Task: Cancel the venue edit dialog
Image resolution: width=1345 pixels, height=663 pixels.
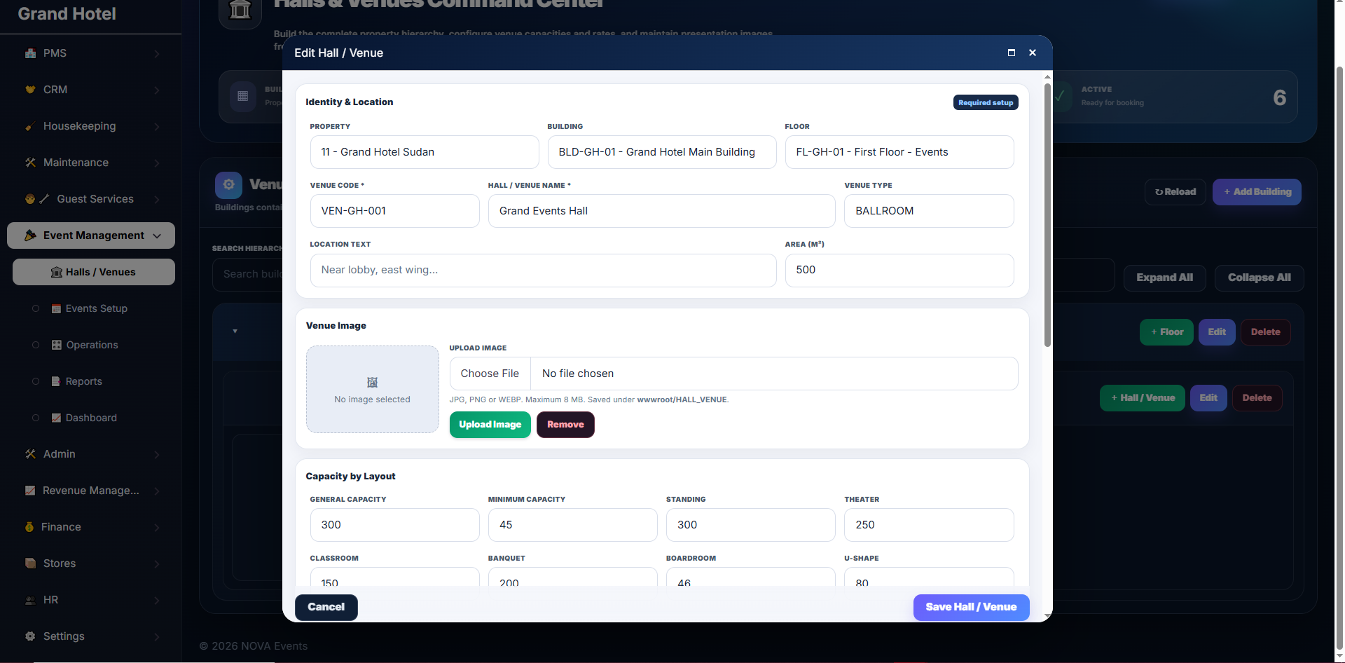Action: tap(326, 607)
